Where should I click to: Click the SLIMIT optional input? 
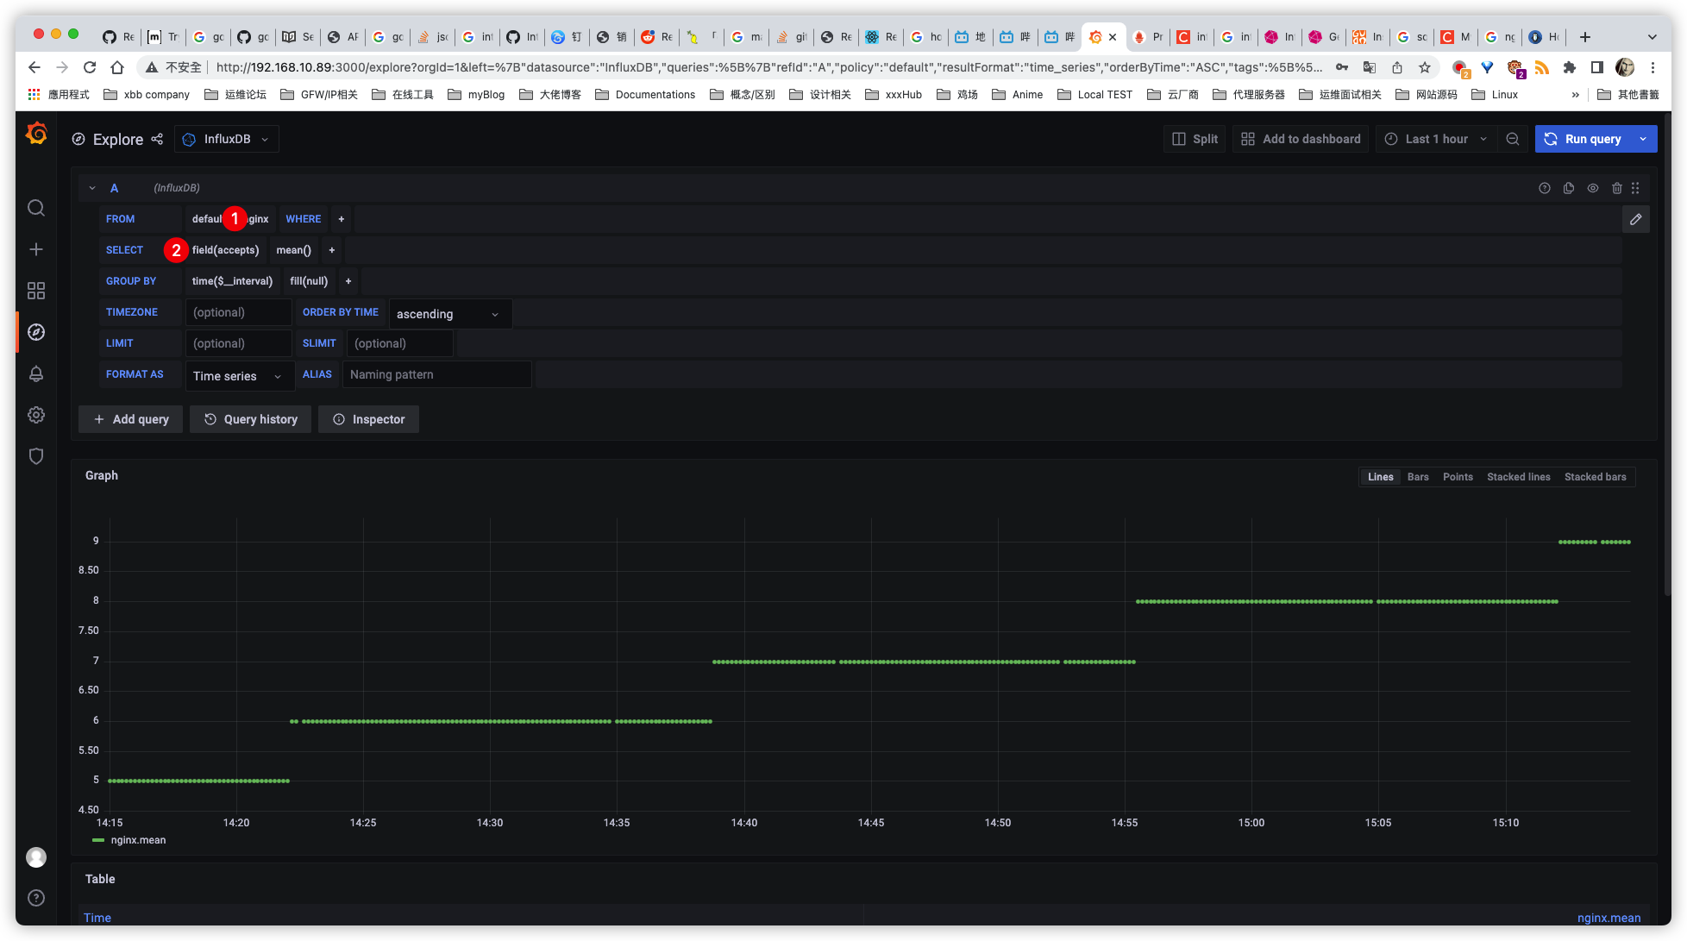click(400, 343)
